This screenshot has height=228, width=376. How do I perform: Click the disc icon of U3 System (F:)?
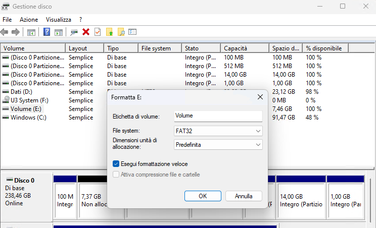point(6,100)
